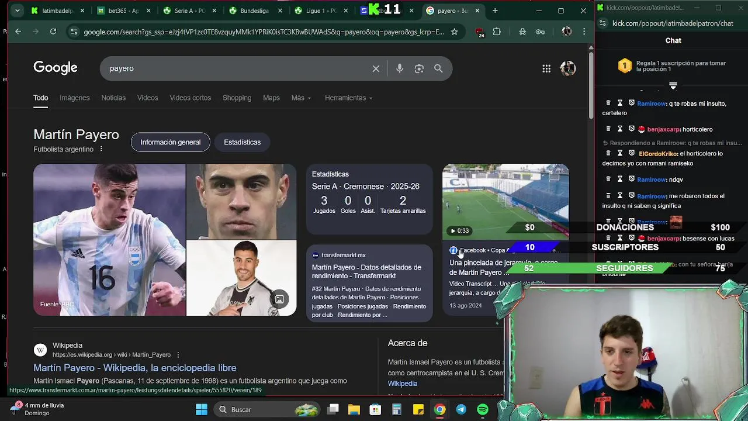Open Calculator from the taskbar

(x=397, y=409)
